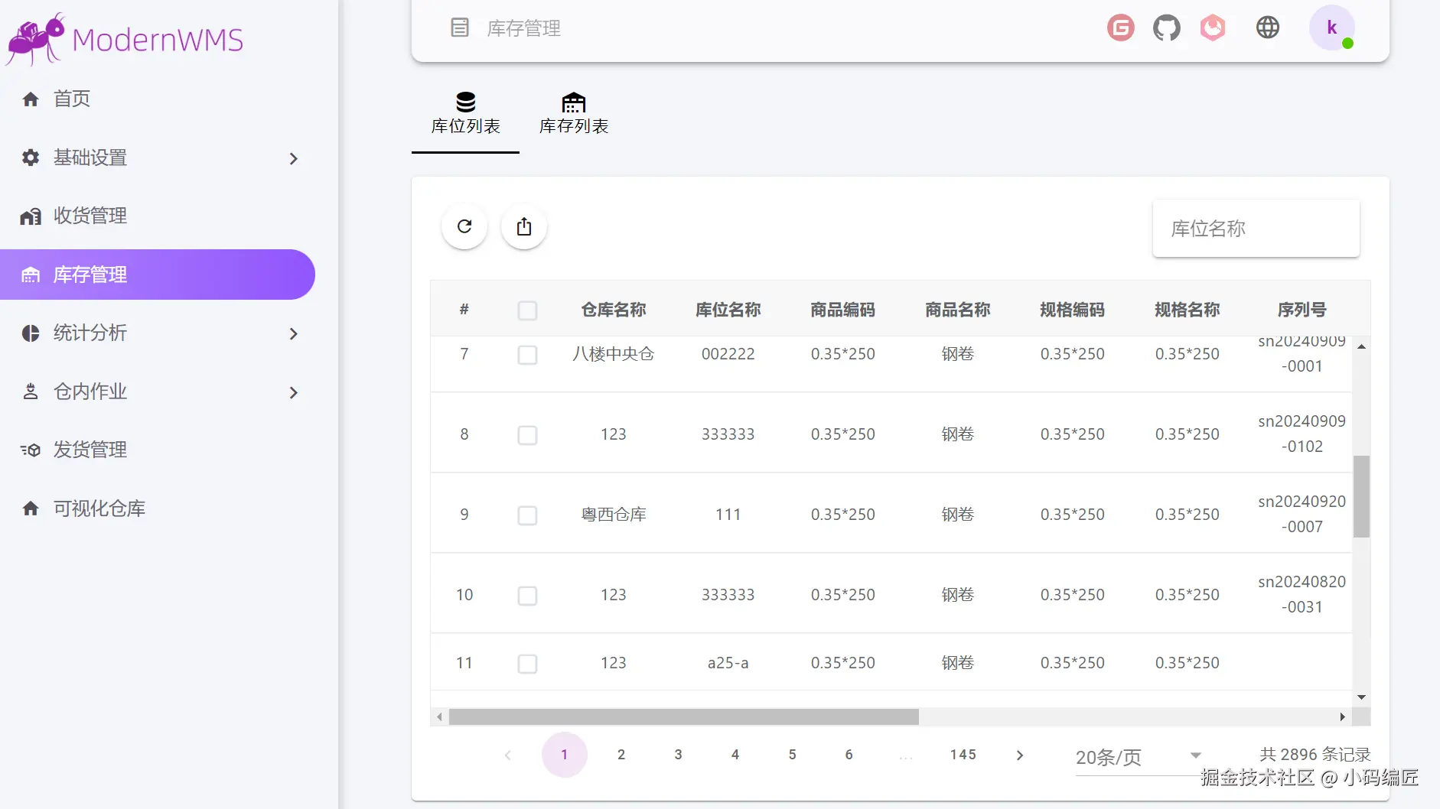Switch to the 库位列表 tab

465,114
